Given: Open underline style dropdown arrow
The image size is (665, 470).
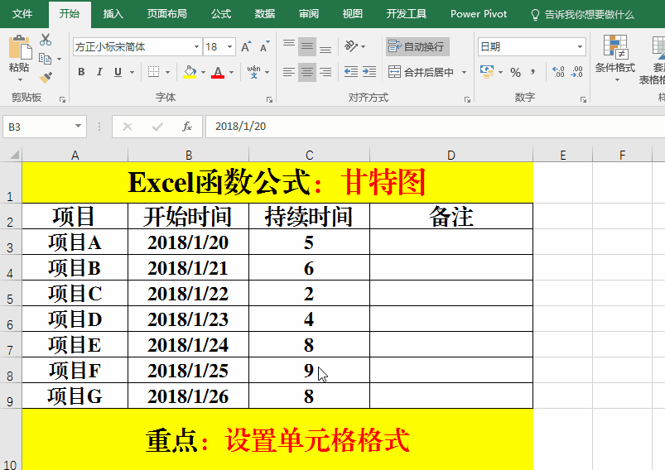Looking at the screenshot, I should [132, 73].
